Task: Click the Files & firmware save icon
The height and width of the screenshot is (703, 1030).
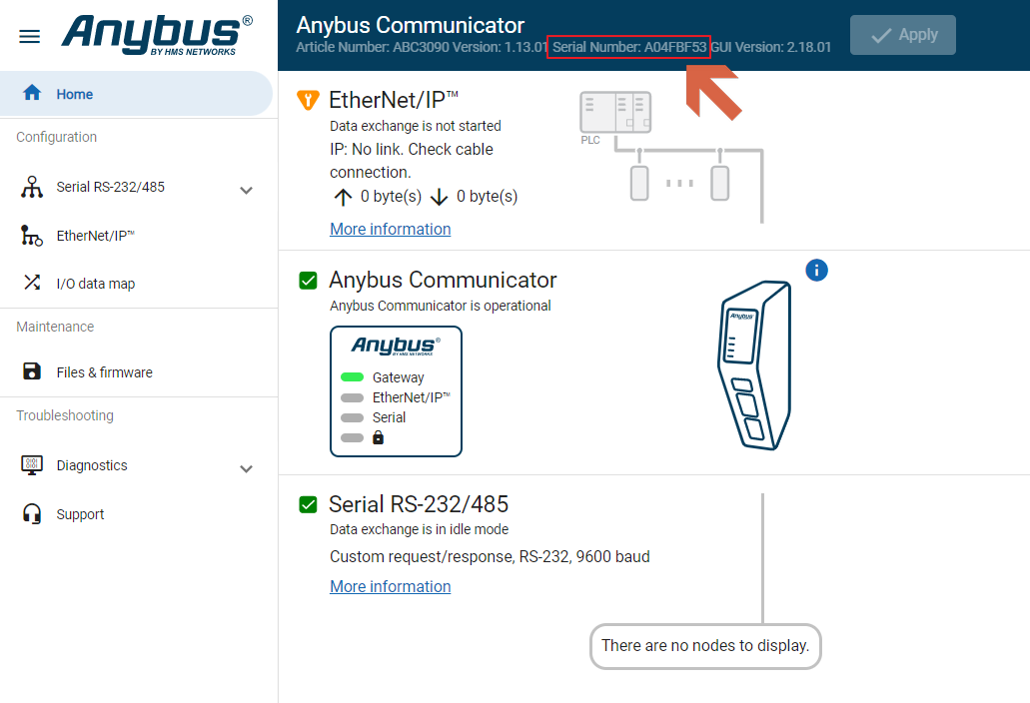Action: tap(32, 371)
